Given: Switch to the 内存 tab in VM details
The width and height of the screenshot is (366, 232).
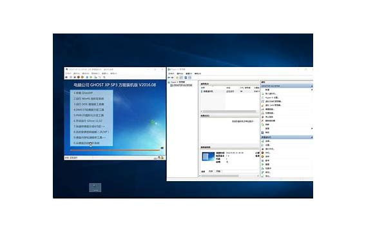Looking at the screenshot, I should click(211, 171).
